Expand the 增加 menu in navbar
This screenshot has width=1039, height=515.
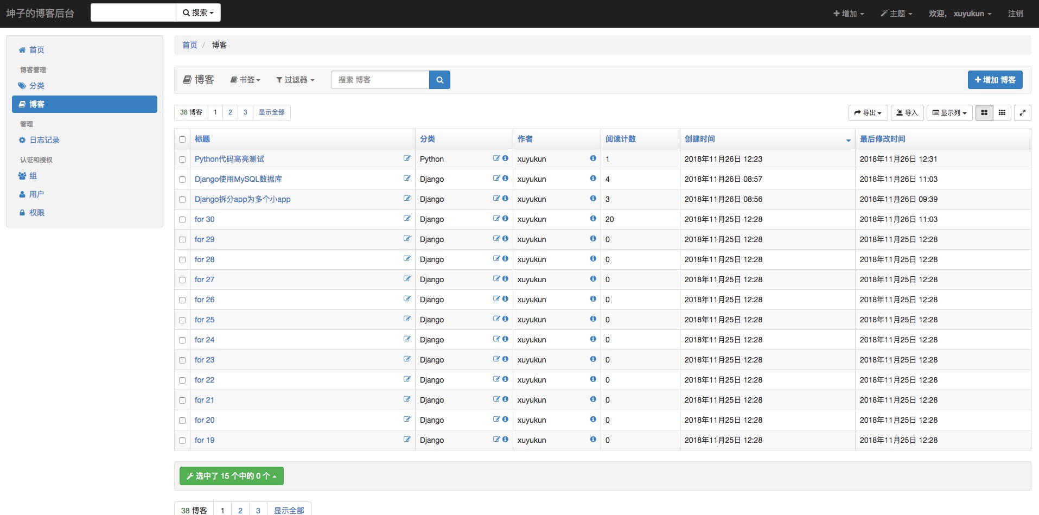tap(849, 14)
